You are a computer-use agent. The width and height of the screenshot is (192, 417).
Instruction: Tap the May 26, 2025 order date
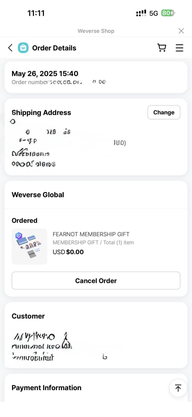pyautogui.click(x=45, y=74)
